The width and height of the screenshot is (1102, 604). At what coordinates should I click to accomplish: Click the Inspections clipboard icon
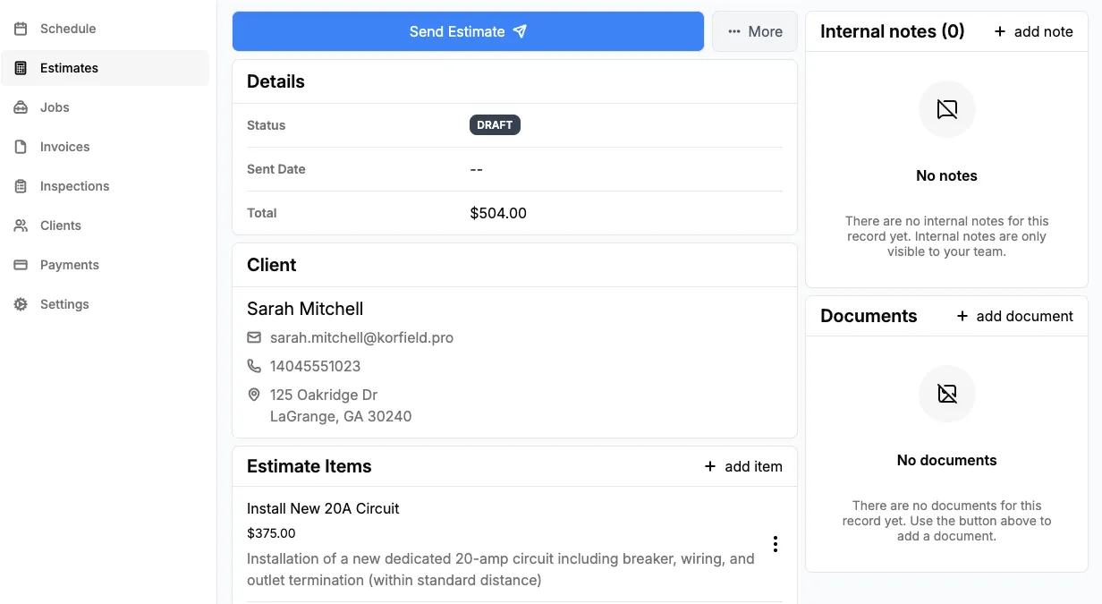[20, 186]
